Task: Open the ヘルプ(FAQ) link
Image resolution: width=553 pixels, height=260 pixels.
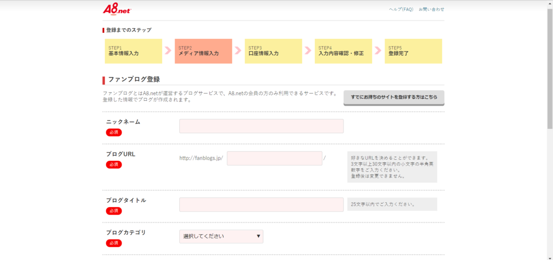Action: point(401,10)
